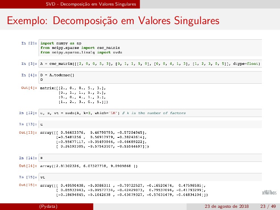Click the 'In [3]:' cell prompt

pos(29,64)
